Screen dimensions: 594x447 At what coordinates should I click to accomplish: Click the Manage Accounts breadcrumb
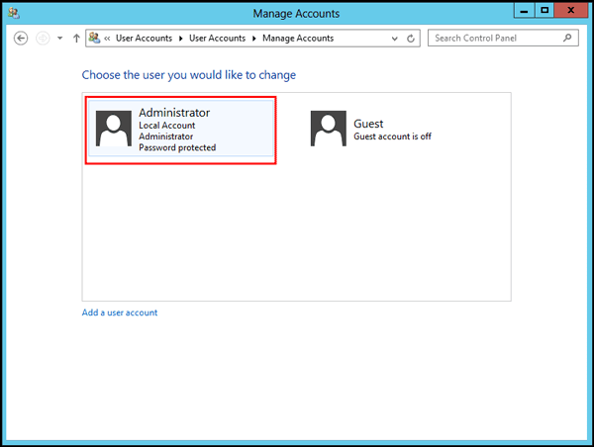pyautogui.click(x=298, y=39)
